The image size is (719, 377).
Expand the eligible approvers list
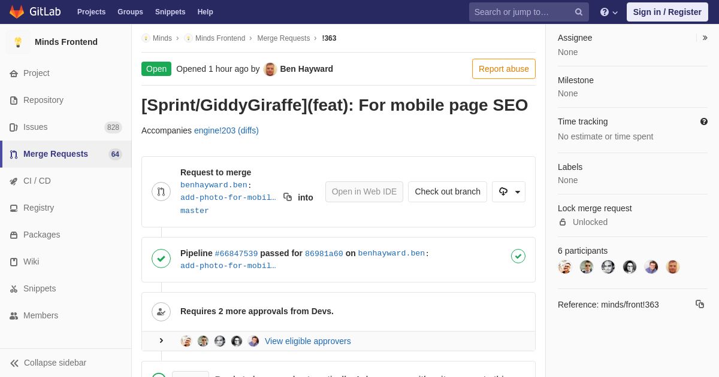coord(161,341)
